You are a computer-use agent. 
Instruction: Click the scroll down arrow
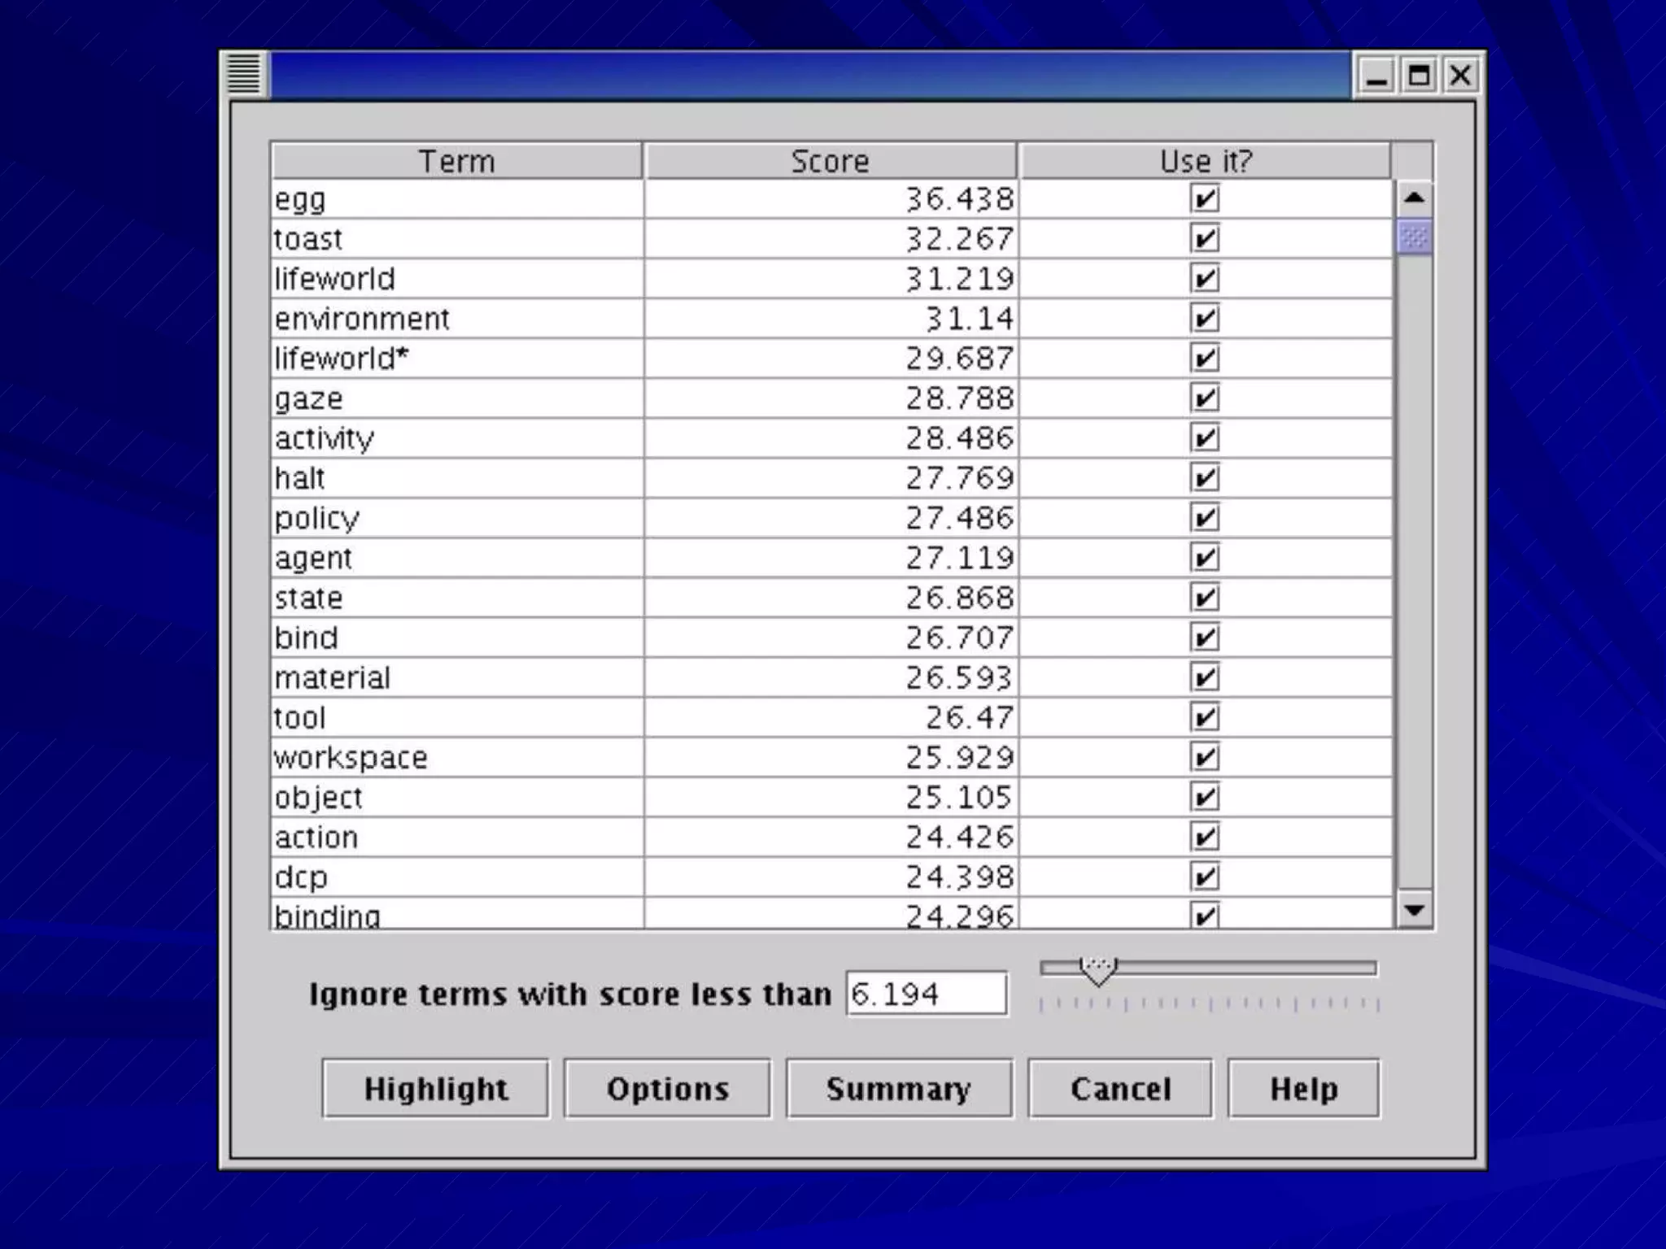[1414, 910]
